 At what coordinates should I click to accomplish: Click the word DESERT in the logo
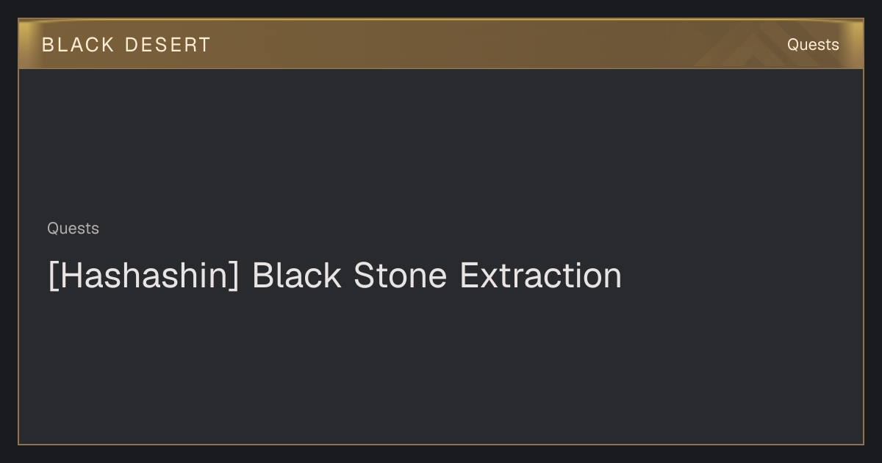(168, 45)
